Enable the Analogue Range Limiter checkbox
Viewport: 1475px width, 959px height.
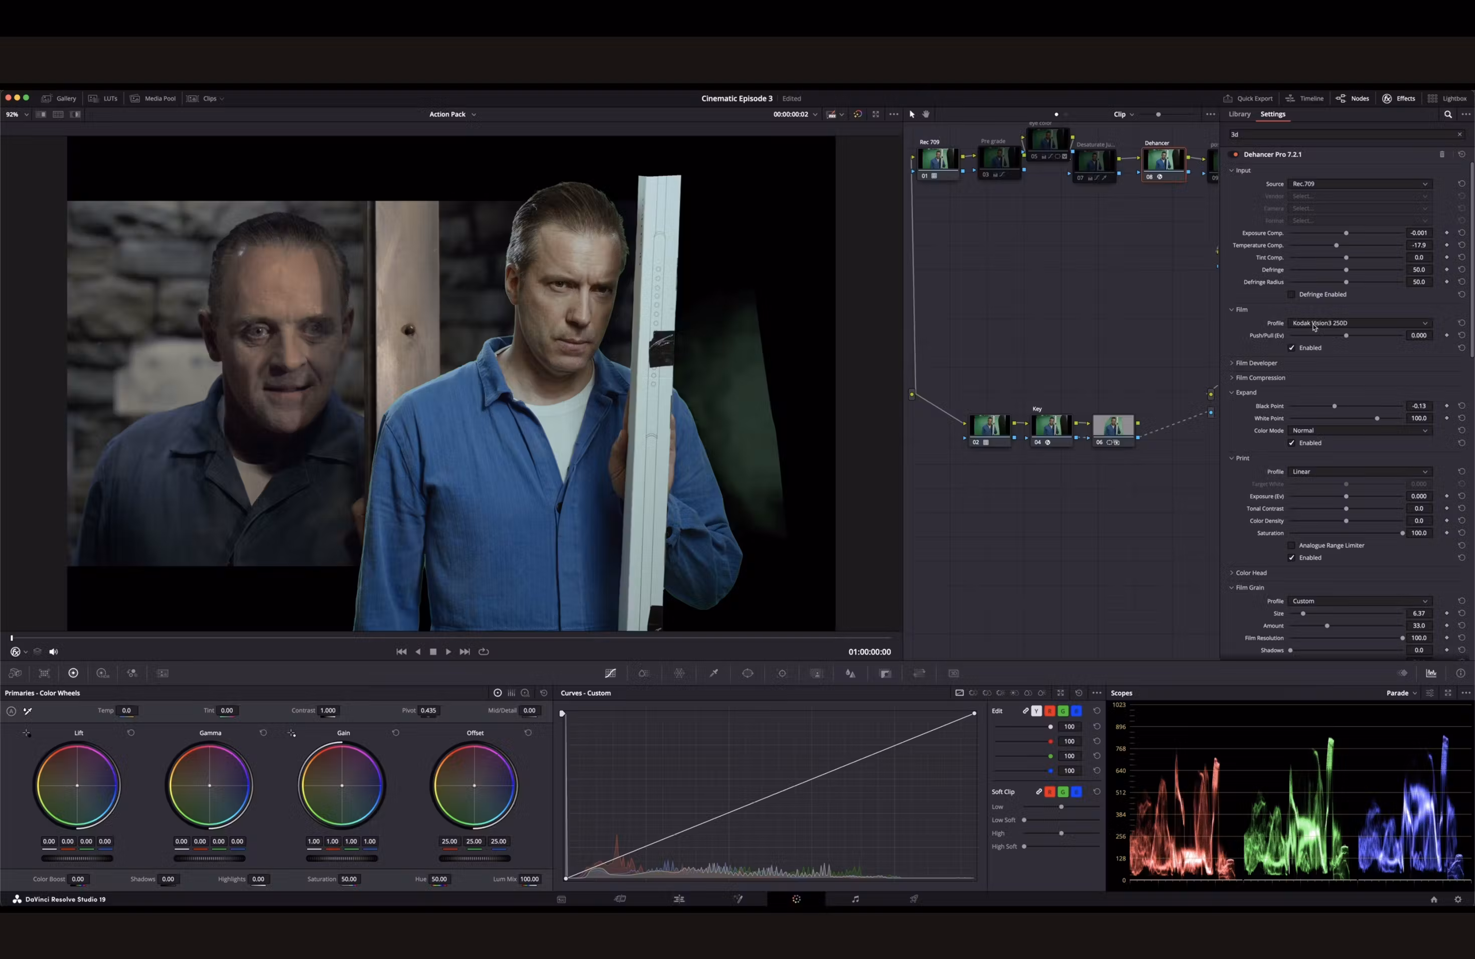[x=1291, y=545]
